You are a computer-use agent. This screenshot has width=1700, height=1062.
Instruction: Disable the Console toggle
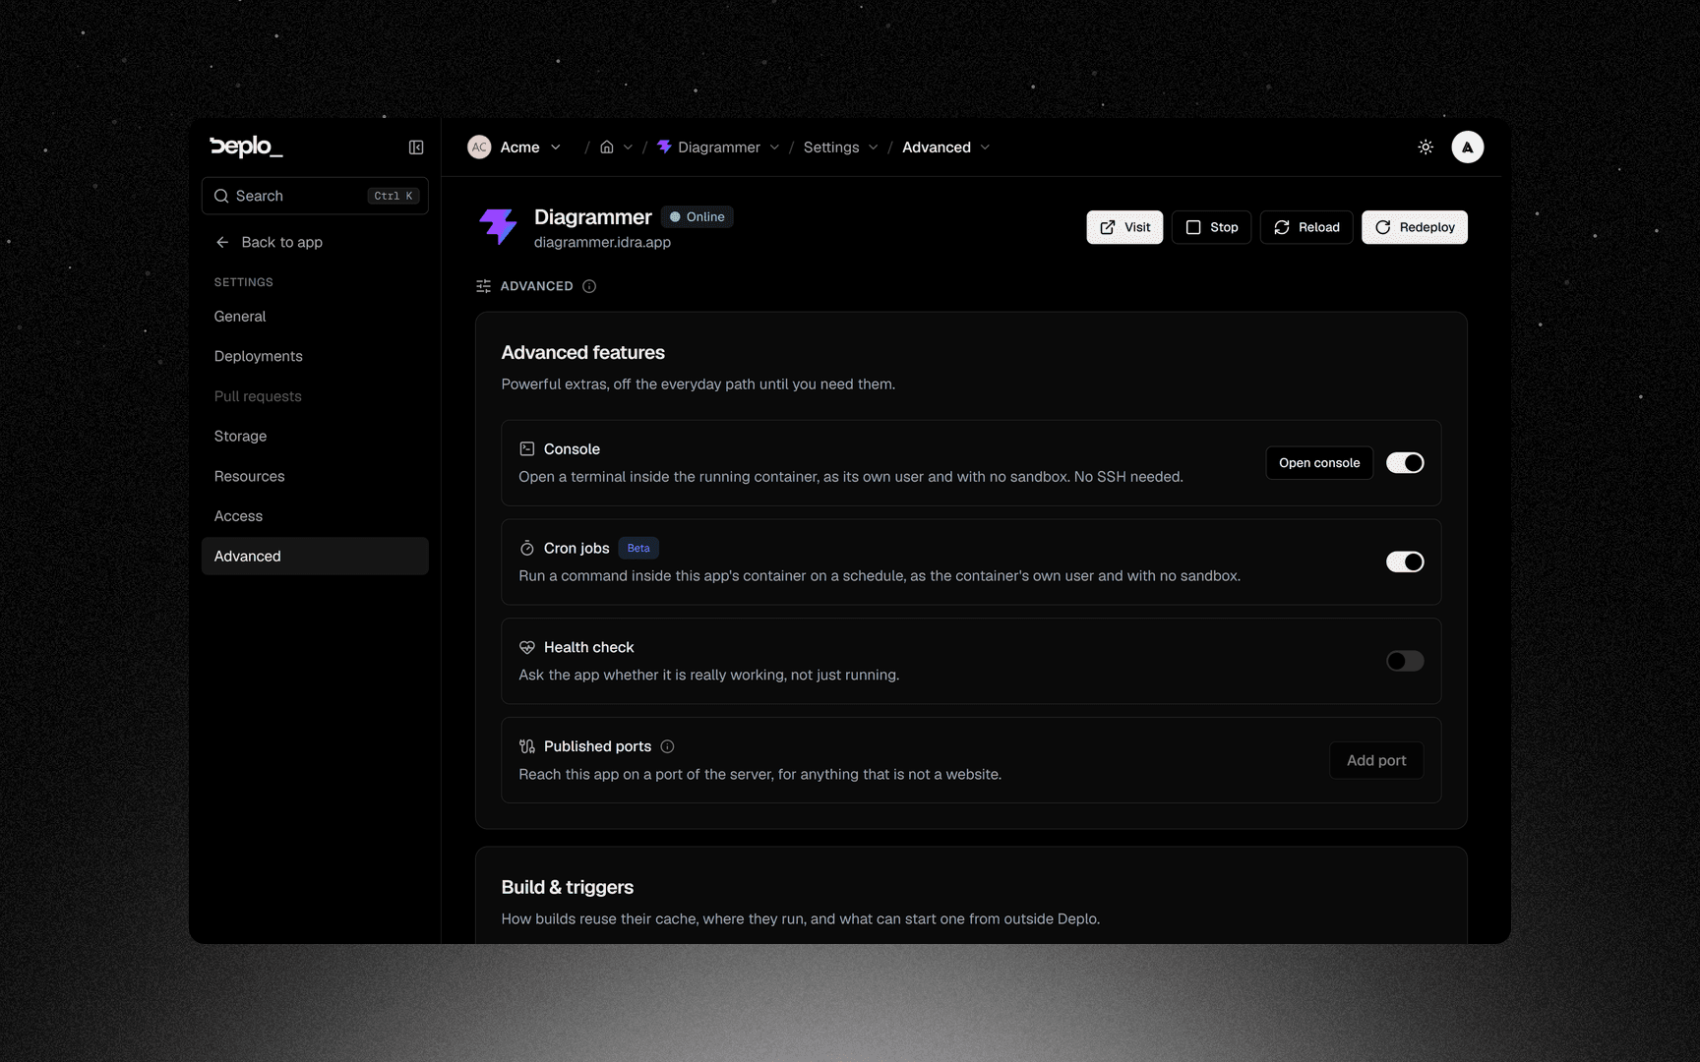pos(1405,462)
